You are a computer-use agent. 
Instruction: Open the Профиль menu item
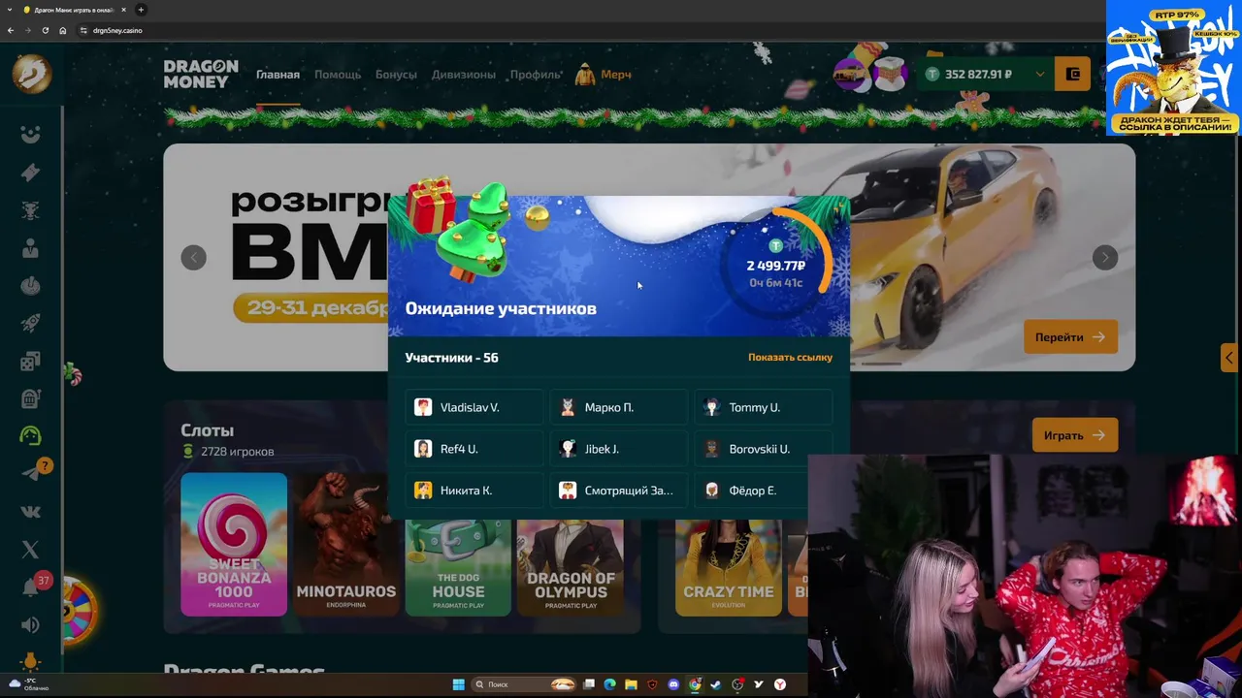[535, 75]
